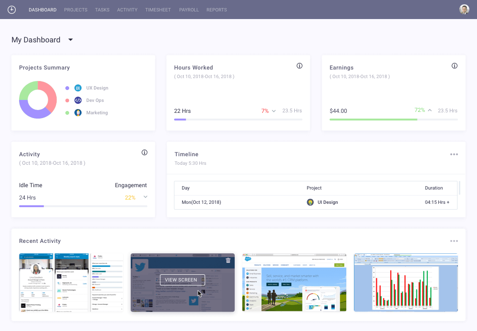Select the UX Design project icon
The height and width of the screenshot is (331, 477).
pos(78,88)
